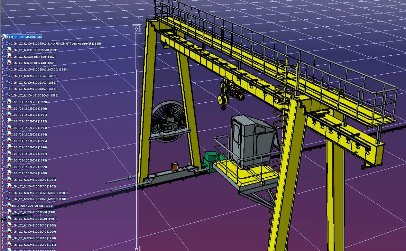Click the component icon of NXCM610051A0 (1885)

coord(8,76)
